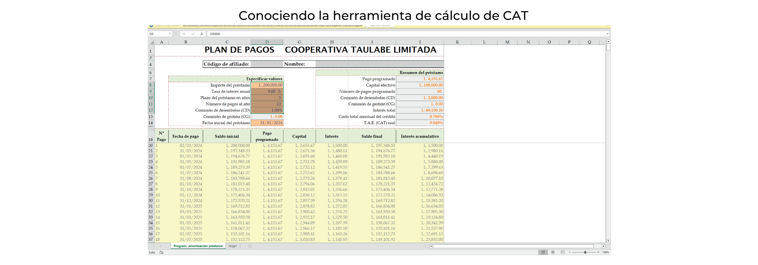758x265 pixels.
Task: Click vertical scrollbar up arrow
Action: (x=608, y=42)
